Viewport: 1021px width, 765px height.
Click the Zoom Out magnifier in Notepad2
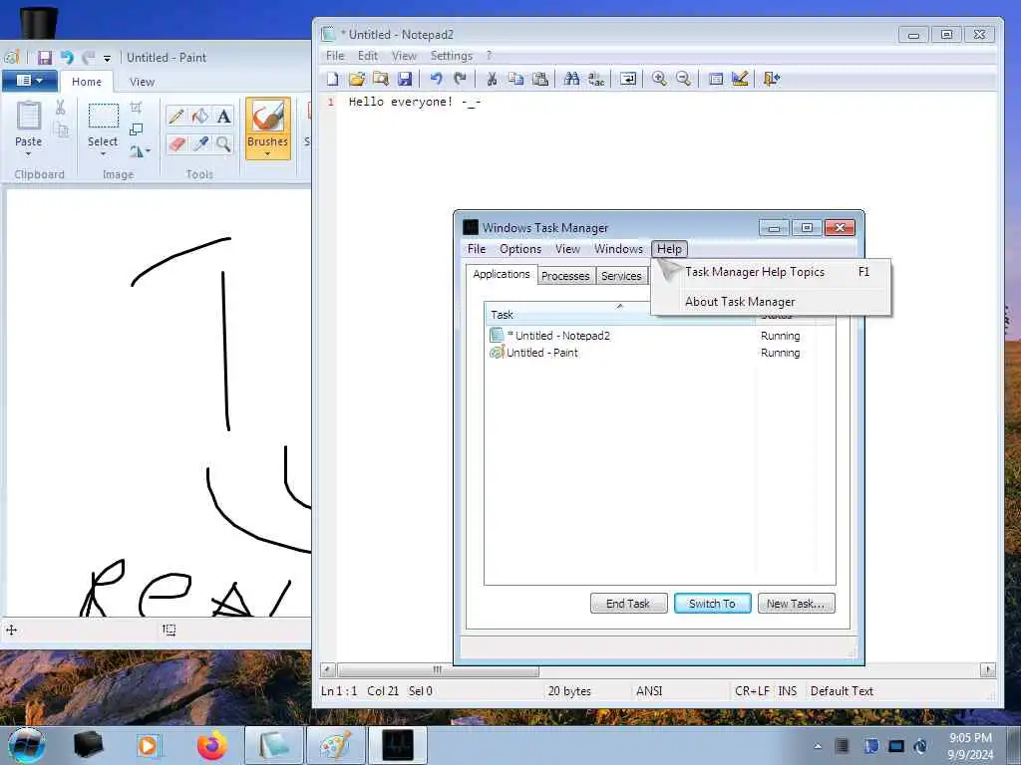(x=683, y=79)
